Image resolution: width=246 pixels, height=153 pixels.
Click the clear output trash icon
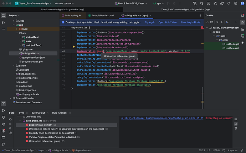(x=236, y=128)
